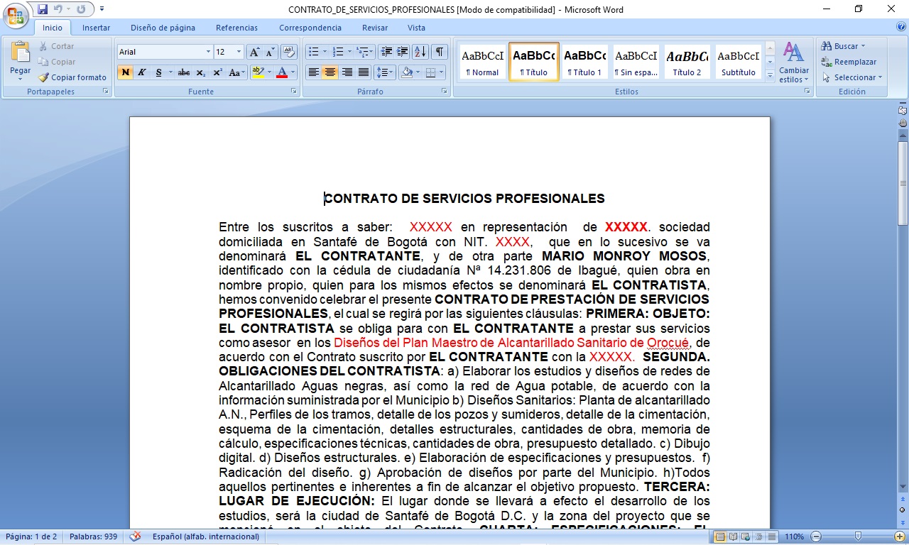The height and width of the screenshot is (545, 909).
Task: Click the shading paint bucket icon
Action: click(x=407, y=72)
